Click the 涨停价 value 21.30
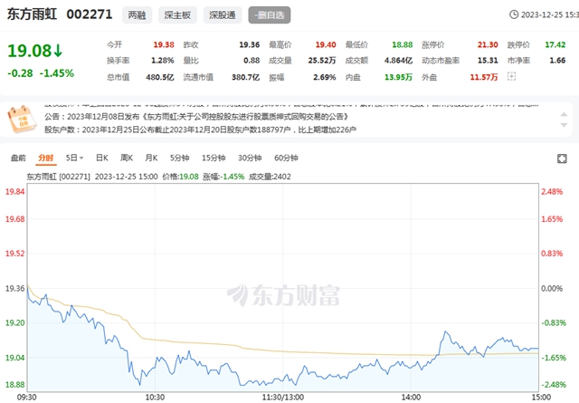The height and width of the screenshot is (403, 579). pyautogui.click(x=488, y=44)
